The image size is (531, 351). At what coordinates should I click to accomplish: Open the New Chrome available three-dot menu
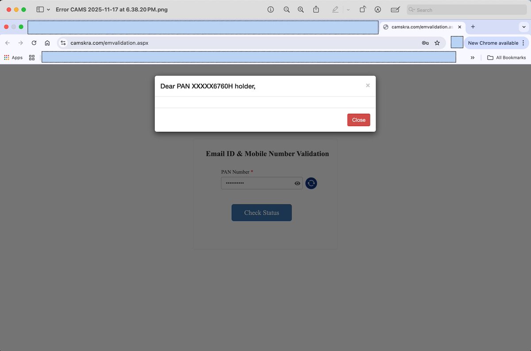click(523, 43)
